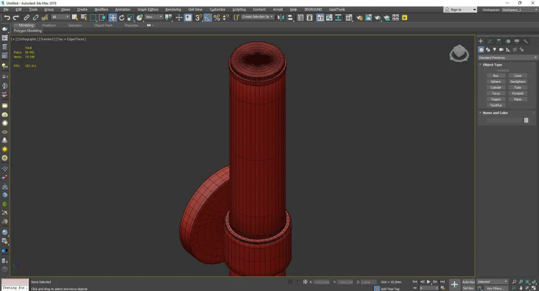The height and width of the screenshot is (291, 539).
Task: Toggle Window/Crossing selection mode
Action: coord(102,18)
